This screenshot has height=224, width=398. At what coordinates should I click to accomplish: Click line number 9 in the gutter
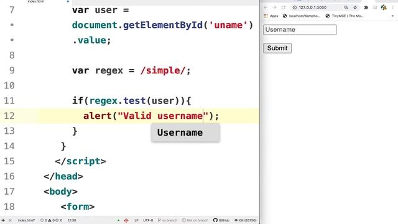click(12, 70)
